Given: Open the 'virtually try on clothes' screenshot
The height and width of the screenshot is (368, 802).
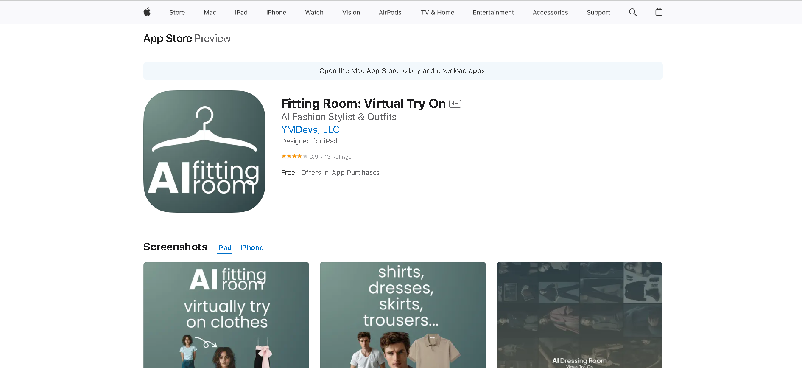Looking at the screenshot, I should tap(226, 315).
